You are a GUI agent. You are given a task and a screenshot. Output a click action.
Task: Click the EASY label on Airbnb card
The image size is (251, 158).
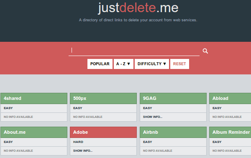pyautogui.click(x=147, y=142)
